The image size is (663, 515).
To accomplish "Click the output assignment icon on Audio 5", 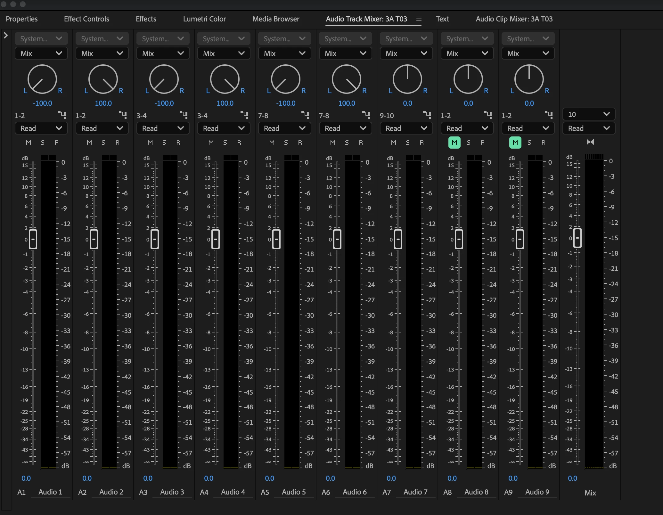I will tap(305, 115).
